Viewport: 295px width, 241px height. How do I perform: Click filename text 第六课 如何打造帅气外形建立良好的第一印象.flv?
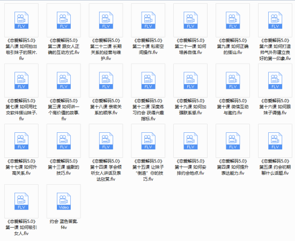[275, 49]
